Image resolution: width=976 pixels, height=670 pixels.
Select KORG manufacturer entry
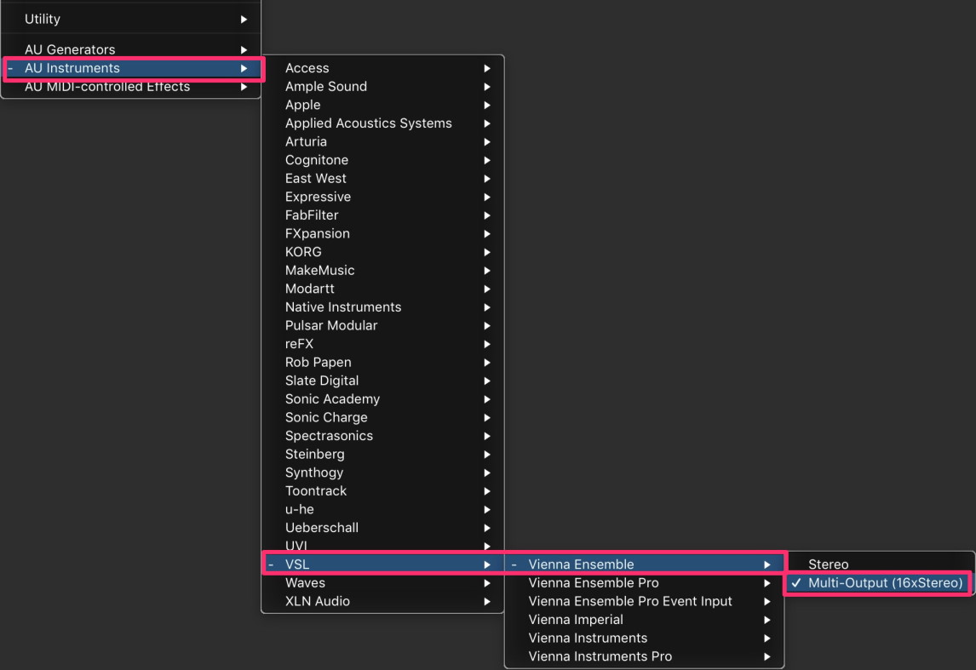(382, 252)
